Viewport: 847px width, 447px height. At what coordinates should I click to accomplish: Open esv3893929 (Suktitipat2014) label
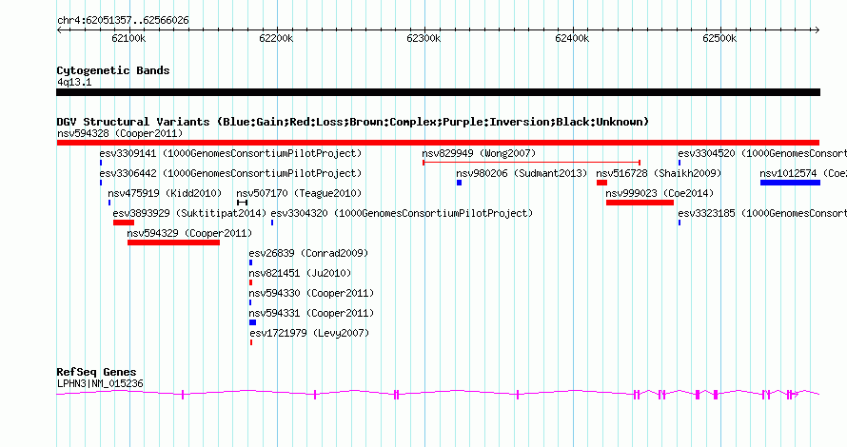tap(189, 213)
